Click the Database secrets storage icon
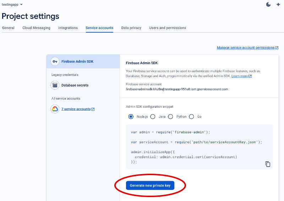The image size is (284, 201). click(55, 85)
